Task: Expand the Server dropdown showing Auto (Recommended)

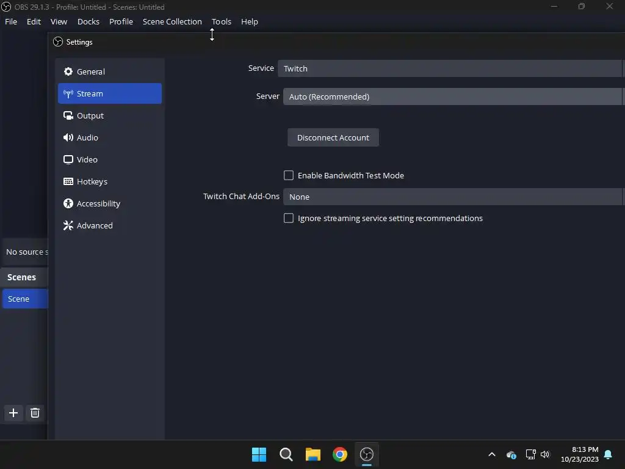Action: 454,96
